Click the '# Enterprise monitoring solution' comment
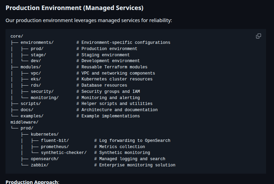274x184 pixels. [x=135, y=165]
